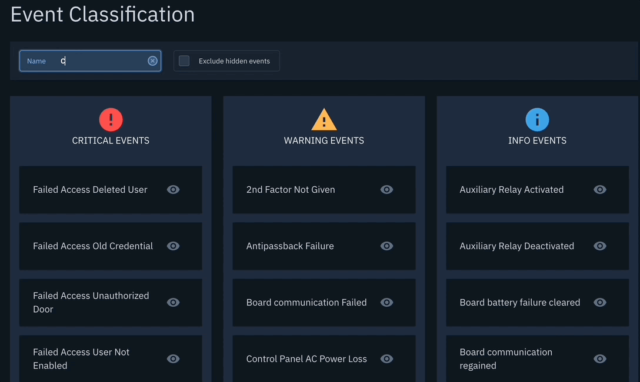Hide Board communication Failed event
The width and height of the screenshot is (640, 382).
pyautogui.click(x=386, y=303)
